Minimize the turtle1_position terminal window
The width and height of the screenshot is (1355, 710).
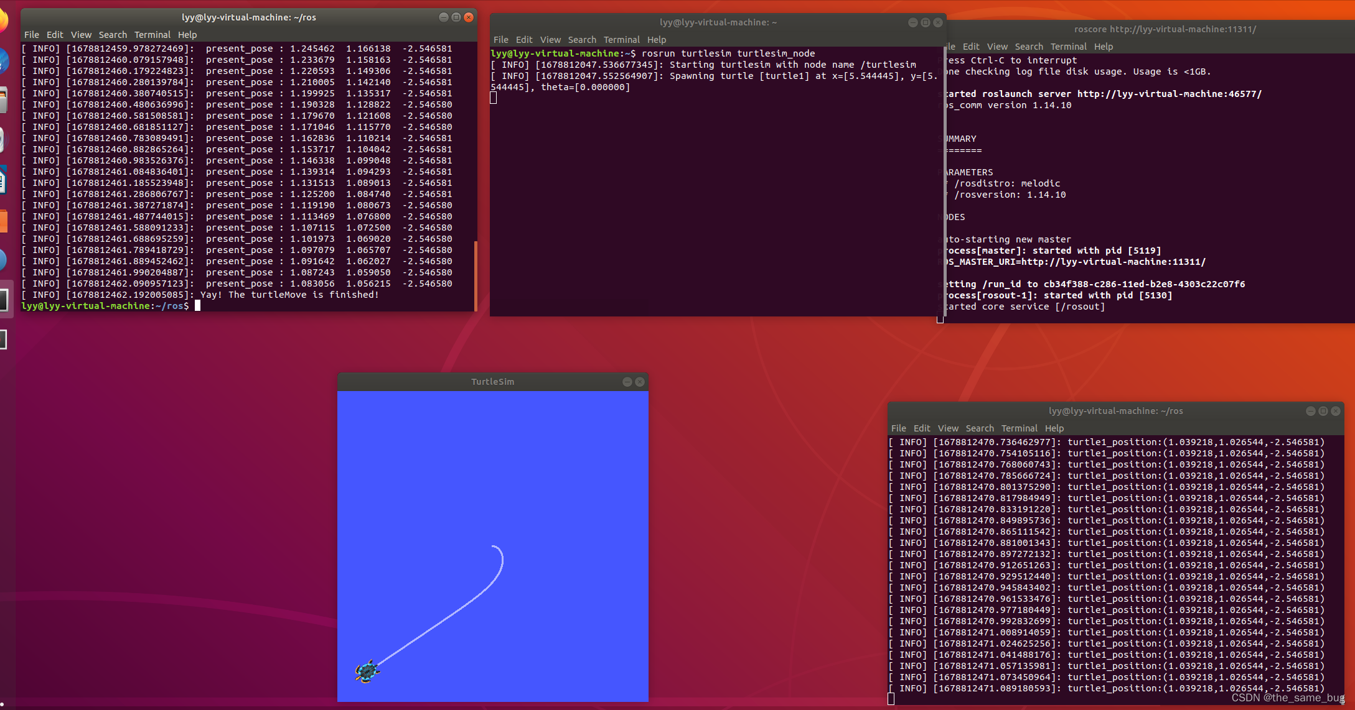tap(1310, 411)
